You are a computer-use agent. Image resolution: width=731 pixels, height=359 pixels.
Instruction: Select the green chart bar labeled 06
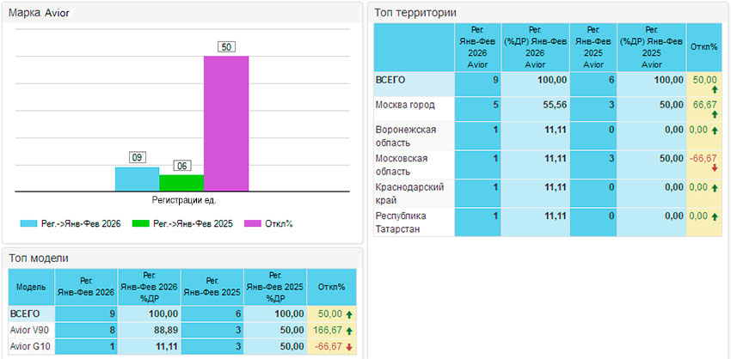pyautogui.click(x=181, y=182)
